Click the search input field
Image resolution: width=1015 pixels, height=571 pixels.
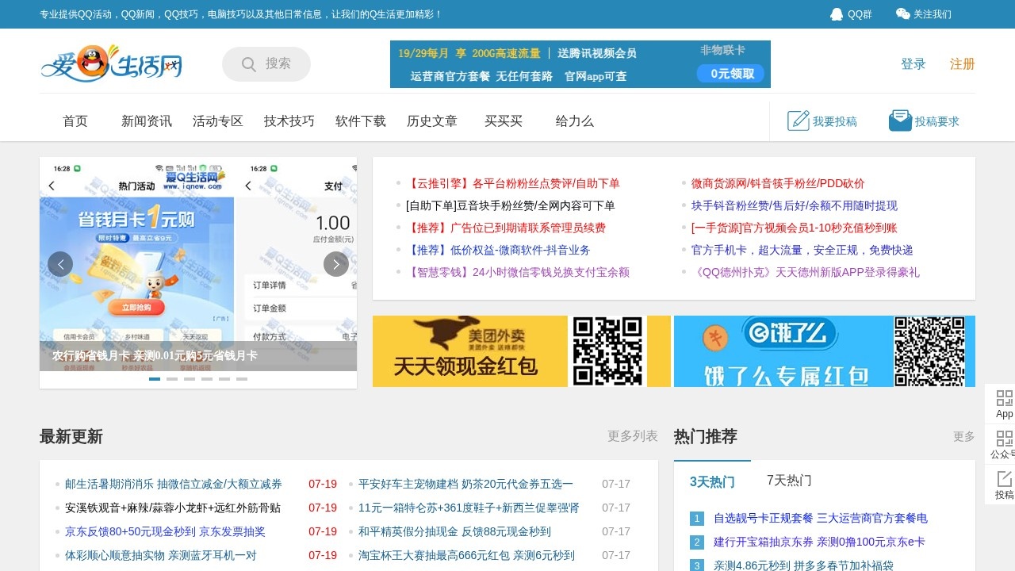[266, 64]
